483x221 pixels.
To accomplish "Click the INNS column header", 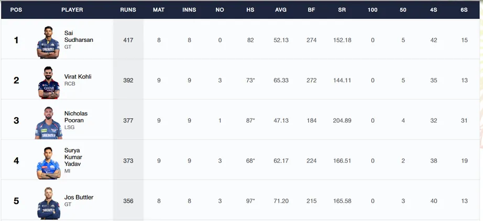I will click(189, 10).
